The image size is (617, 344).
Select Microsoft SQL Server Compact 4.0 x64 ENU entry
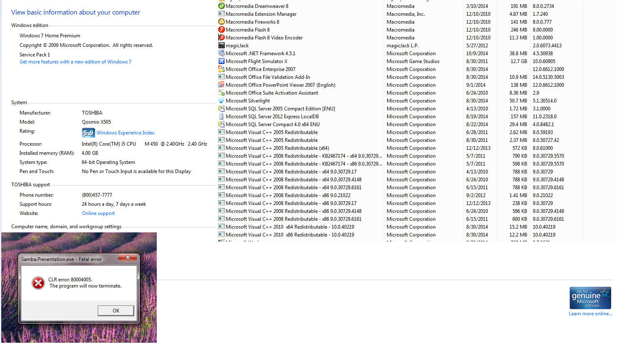pyautogui.click(x=273, y=124)
